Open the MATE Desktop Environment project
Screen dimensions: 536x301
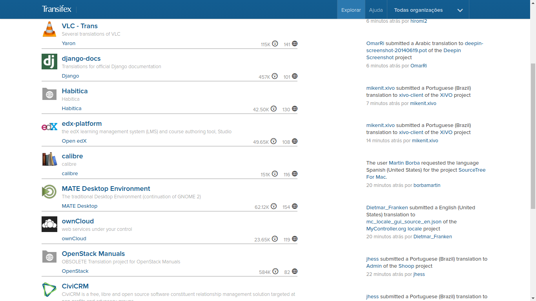[x=106, y=189]
